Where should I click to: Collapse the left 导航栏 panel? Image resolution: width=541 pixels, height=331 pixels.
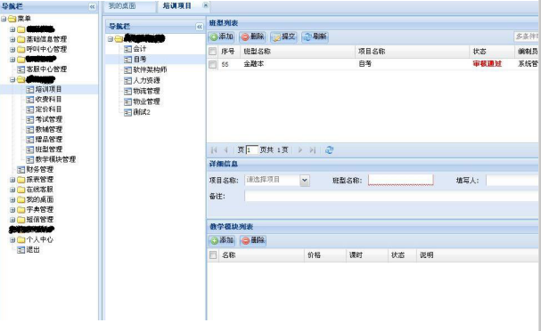pos(92,6)
